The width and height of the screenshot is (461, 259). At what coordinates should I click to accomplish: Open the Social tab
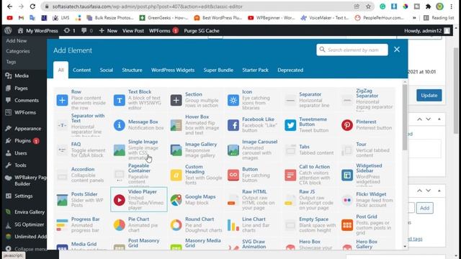106,70
